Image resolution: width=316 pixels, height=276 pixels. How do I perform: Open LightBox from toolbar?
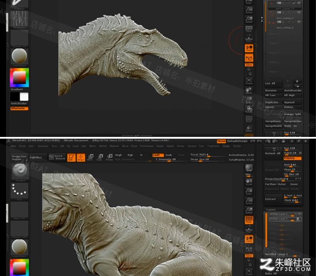(38, 157)
